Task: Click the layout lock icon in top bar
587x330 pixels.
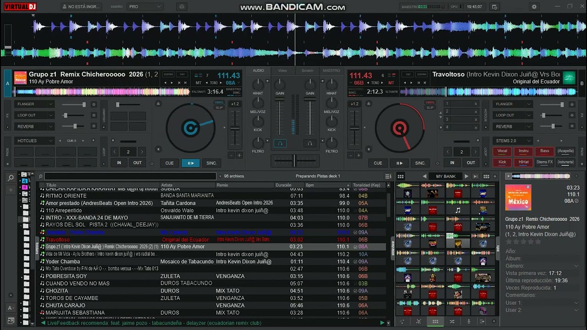Action: point(182,7)
